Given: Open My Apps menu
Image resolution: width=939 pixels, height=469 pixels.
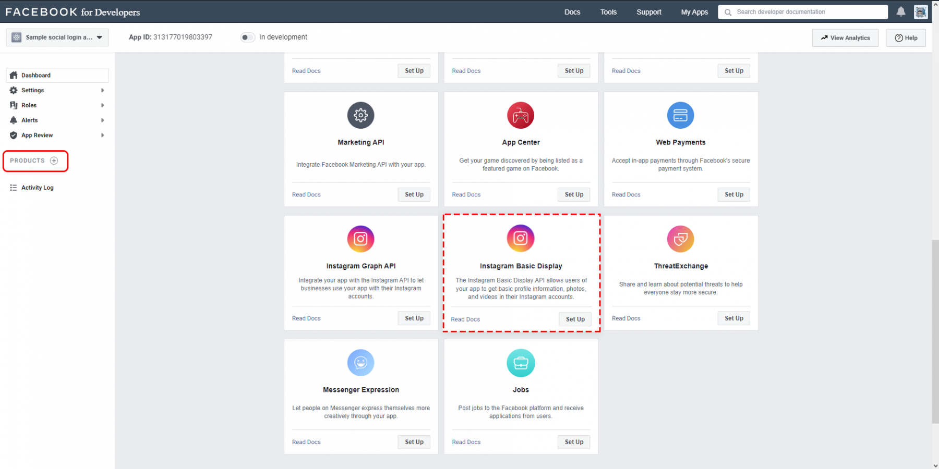Looking at the screenshot, I should tap(694, 12).
